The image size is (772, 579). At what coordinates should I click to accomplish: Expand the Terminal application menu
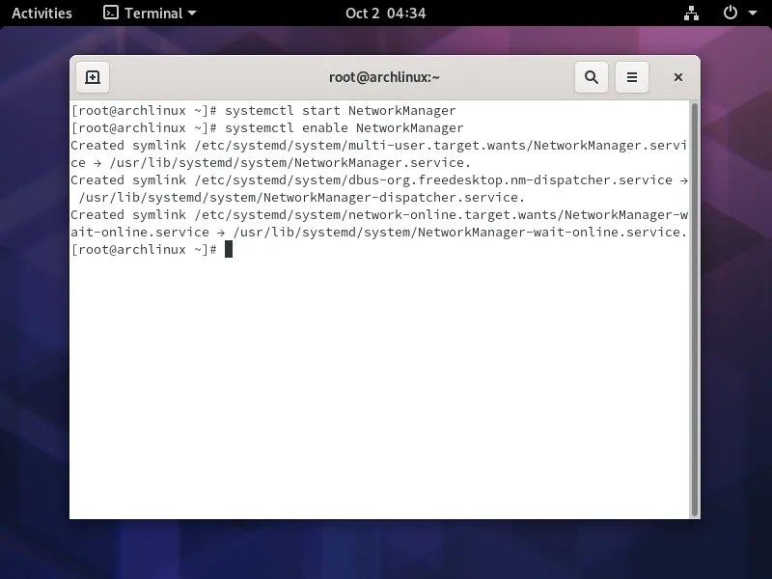(150, 14)
